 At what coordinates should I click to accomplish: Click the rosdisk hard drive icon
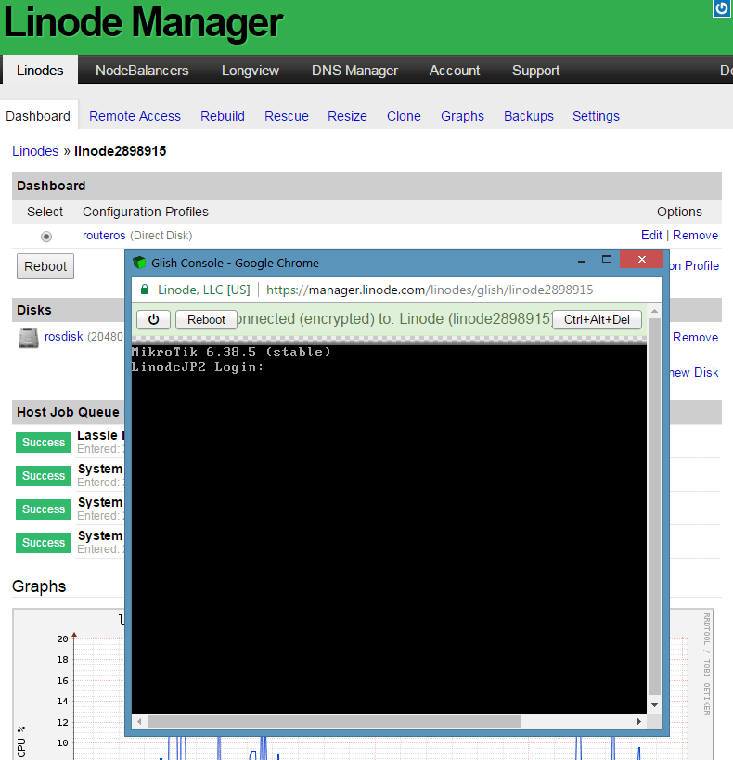[28, 338]
